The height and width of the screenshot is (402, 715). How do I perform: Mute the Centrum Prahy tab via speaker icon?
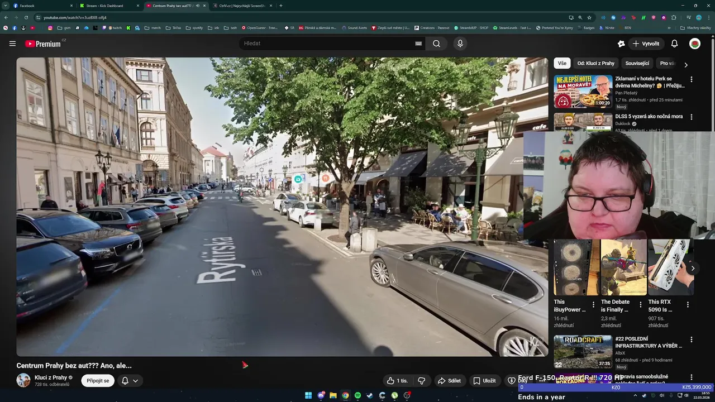(197, 6)
